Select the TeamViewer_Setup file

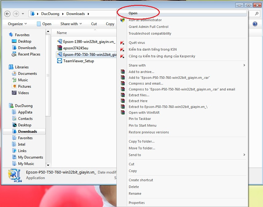(x=75, y=61)
